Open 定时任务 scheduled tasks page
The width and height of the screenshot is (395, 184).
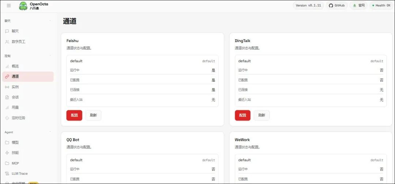click(28, 118)
